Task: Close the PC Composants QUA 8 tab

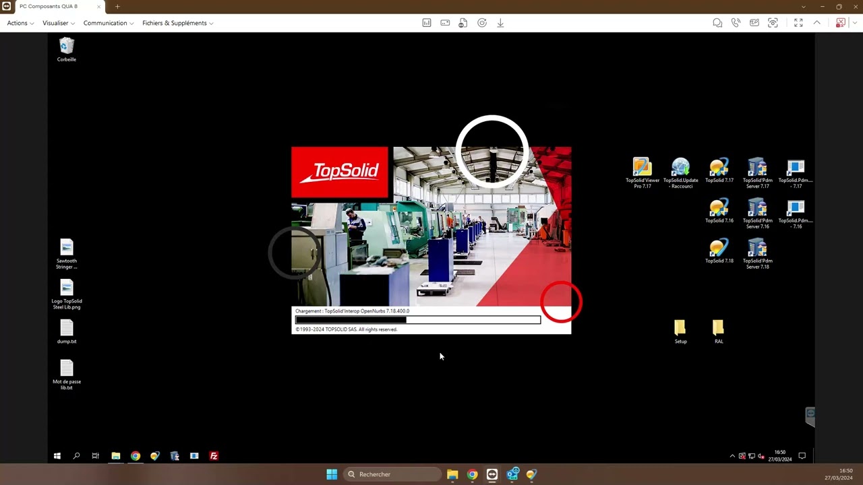Action: (99, 6)
